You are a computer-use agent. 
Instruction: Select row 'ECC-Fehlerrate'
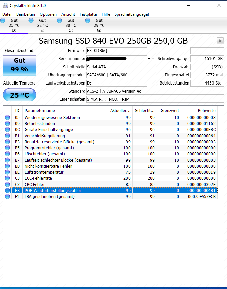[x=110, y=178]
